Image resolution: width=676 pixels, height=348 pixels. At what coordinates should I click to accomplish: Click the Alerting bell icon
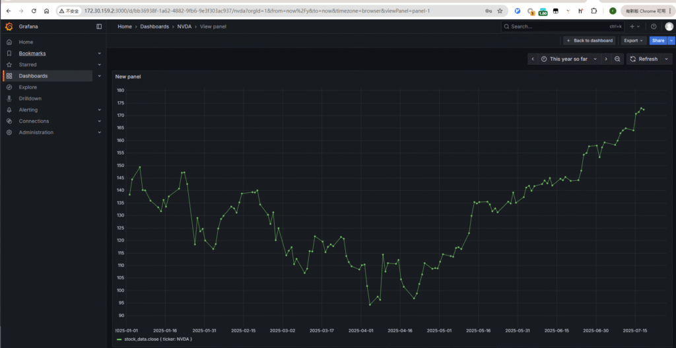(9, 110)
